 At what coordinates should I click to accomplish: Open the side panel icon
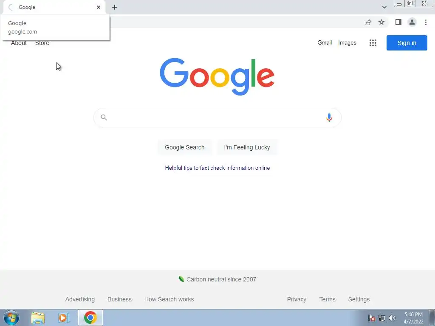click(398, 22)
